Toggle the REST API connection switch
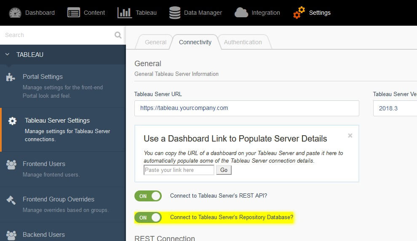The image size is (417, 241). coord(148,196)
